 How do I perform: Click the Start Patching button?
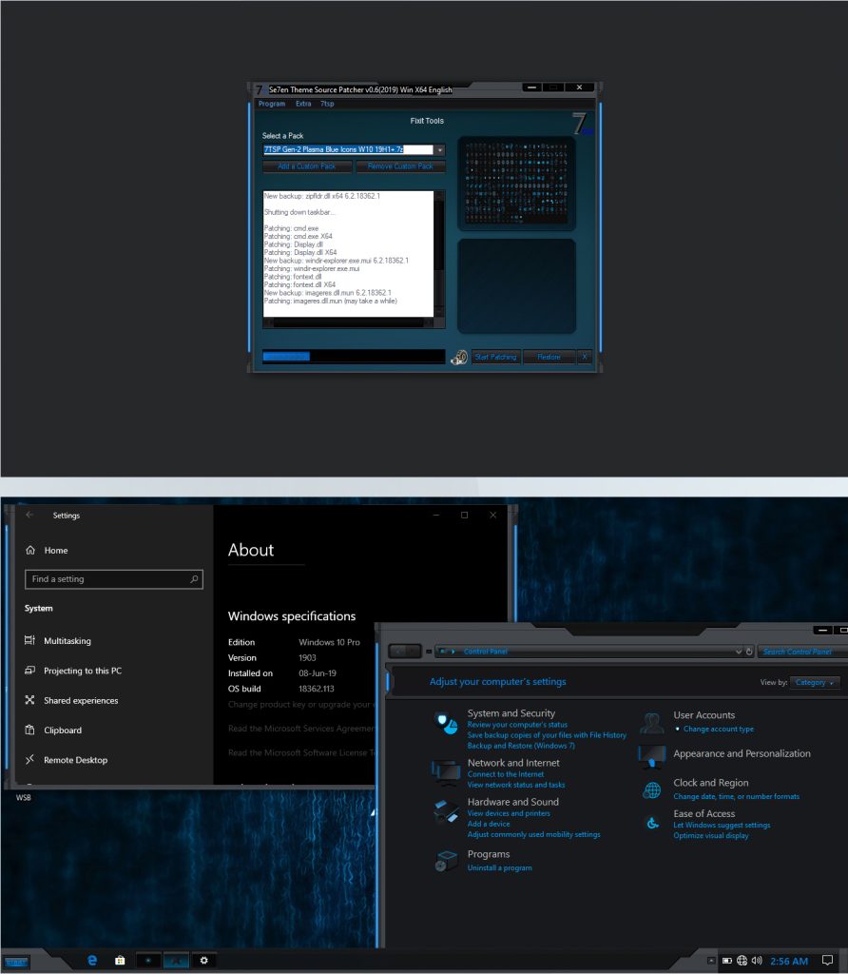pyautogui.click(x=494, y=357)
